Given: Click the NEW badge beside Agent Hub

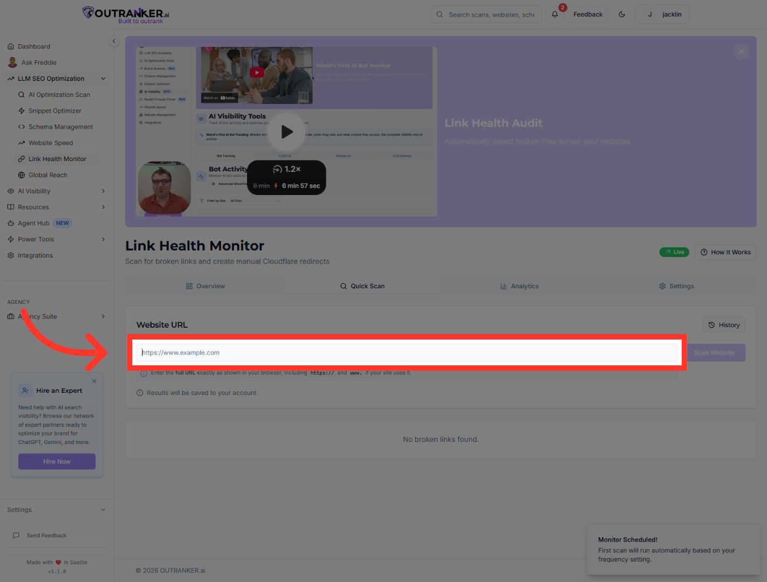Looking at the screenshot, I should pyautogui.click(x=63, y=223).
